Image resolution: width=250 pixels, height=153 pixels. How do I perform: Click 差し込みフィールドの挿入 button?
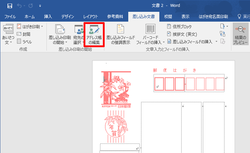pos(190,42)
